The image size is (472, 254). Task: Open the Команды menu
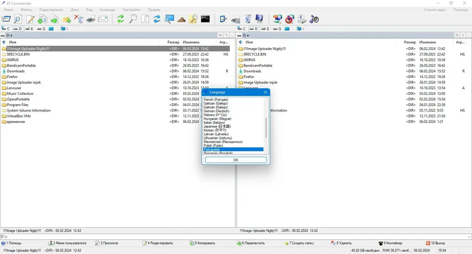[108, 9]
